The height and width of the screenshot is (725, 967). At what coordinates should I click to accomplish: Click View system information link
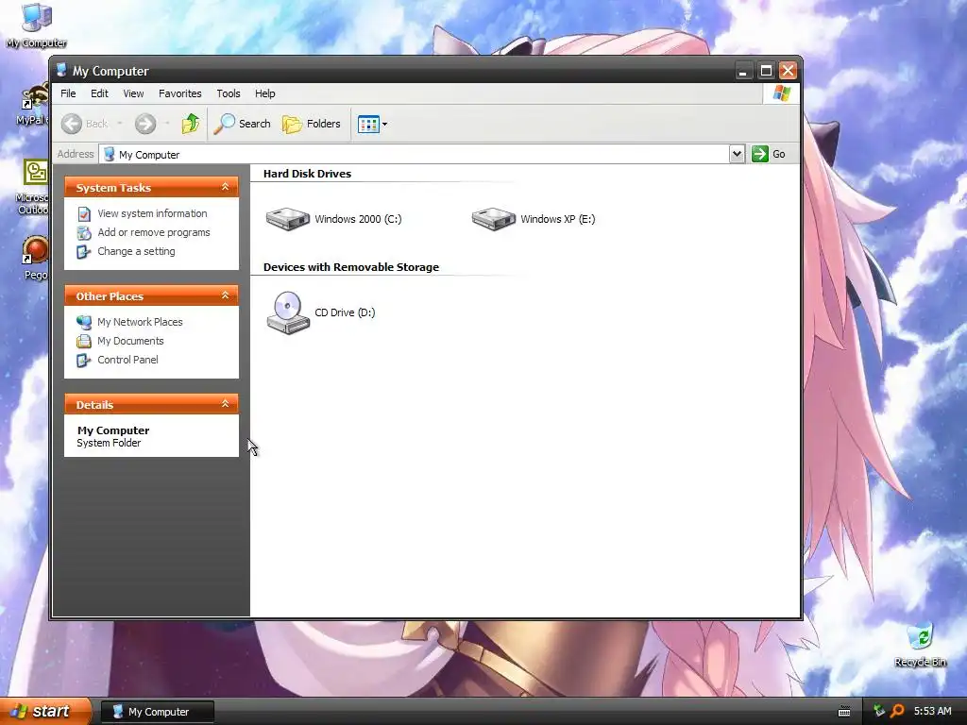[152, 213]
